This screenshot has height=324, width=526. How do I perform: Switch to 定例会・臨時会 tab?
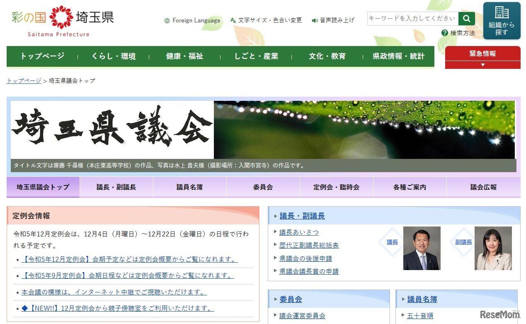(337, 187)
